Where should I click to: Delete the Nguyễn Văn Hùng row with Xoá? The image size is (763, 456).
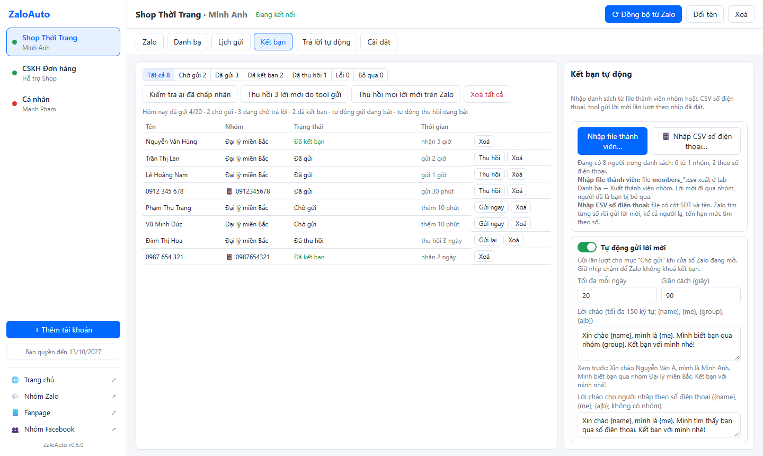click(484, 142)
